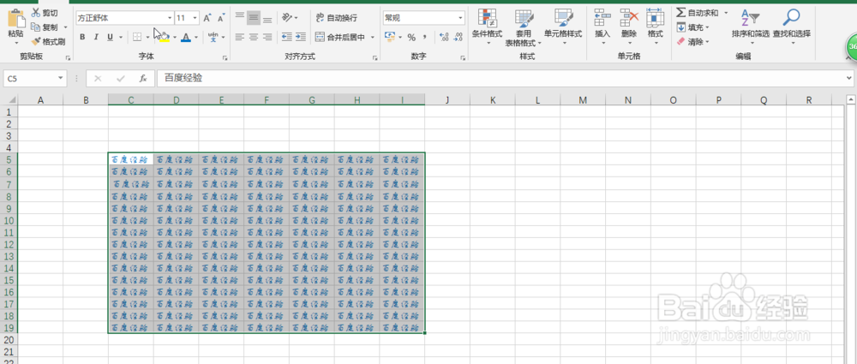Increase font size with the larger A icon
The image size is (857, 364).
tap(207, 18)
